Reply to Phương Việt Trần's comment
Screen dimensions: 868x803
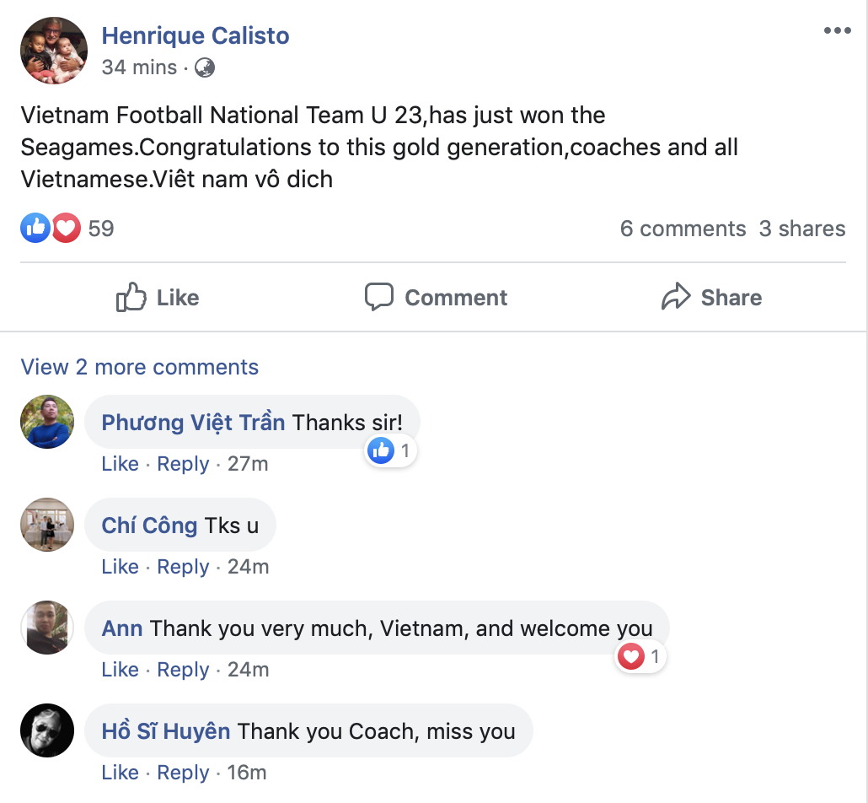pos(183,464)
